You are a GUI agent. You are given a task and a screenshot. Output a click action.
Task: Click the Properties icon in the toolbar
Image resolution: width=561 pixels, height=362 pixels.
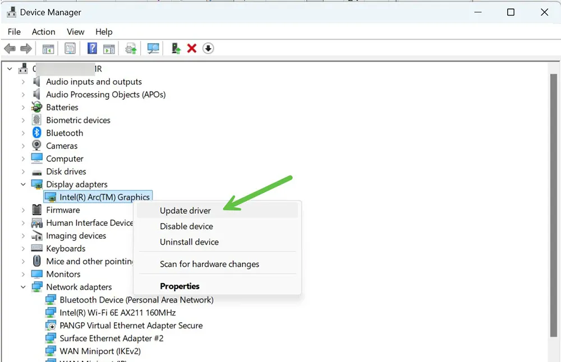[x=70, y=48]
